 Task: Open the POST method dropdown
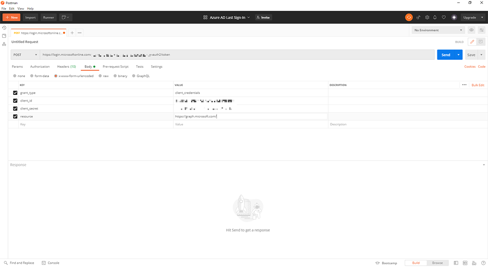(x=25, y=55)
